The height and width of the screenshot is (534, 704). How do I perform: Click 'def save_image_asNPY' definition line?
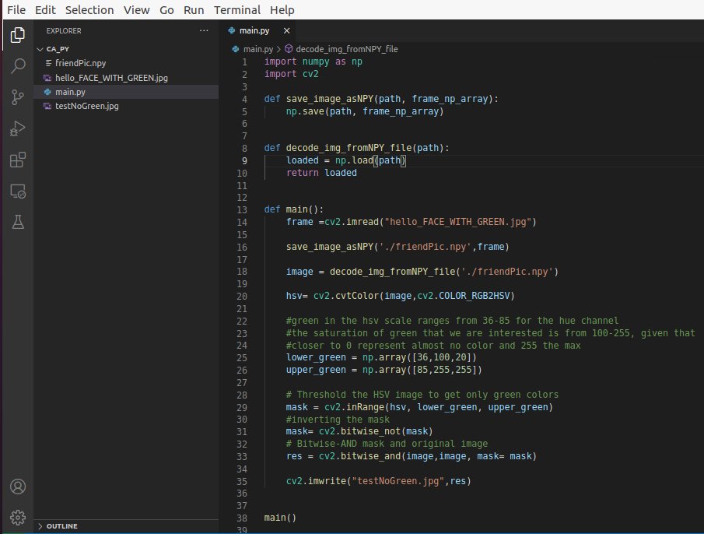(x=381, y=99)
